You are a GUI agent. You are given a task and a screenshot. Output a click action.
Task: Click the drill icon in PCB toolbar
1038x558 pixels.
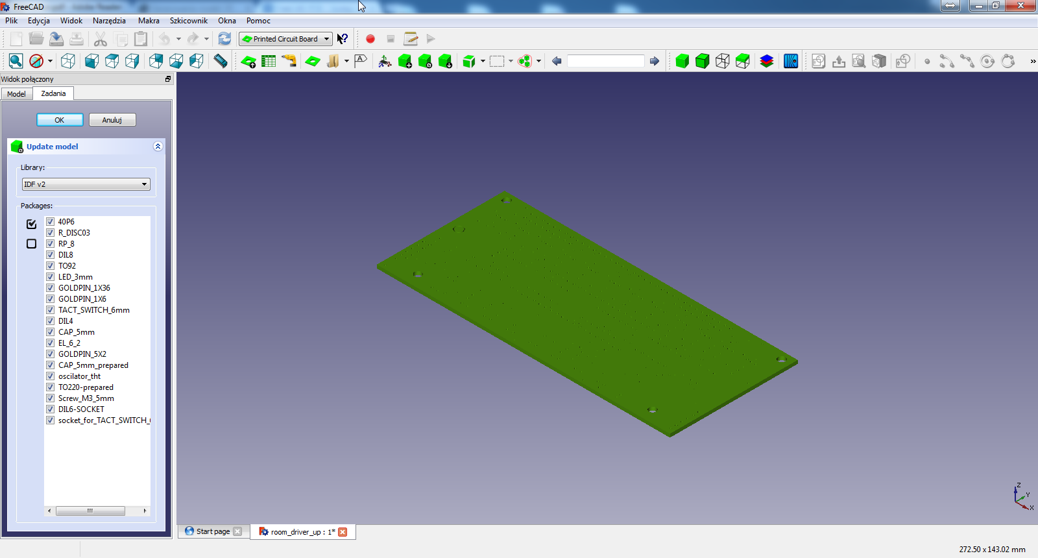click(289, 61)
